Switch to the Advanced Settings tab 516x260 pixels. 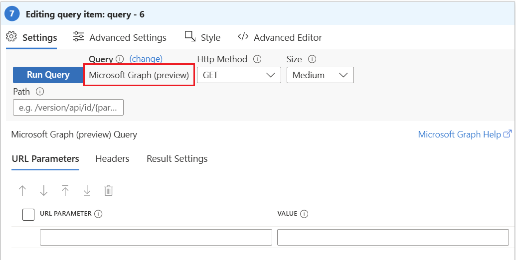coord(120,38)
